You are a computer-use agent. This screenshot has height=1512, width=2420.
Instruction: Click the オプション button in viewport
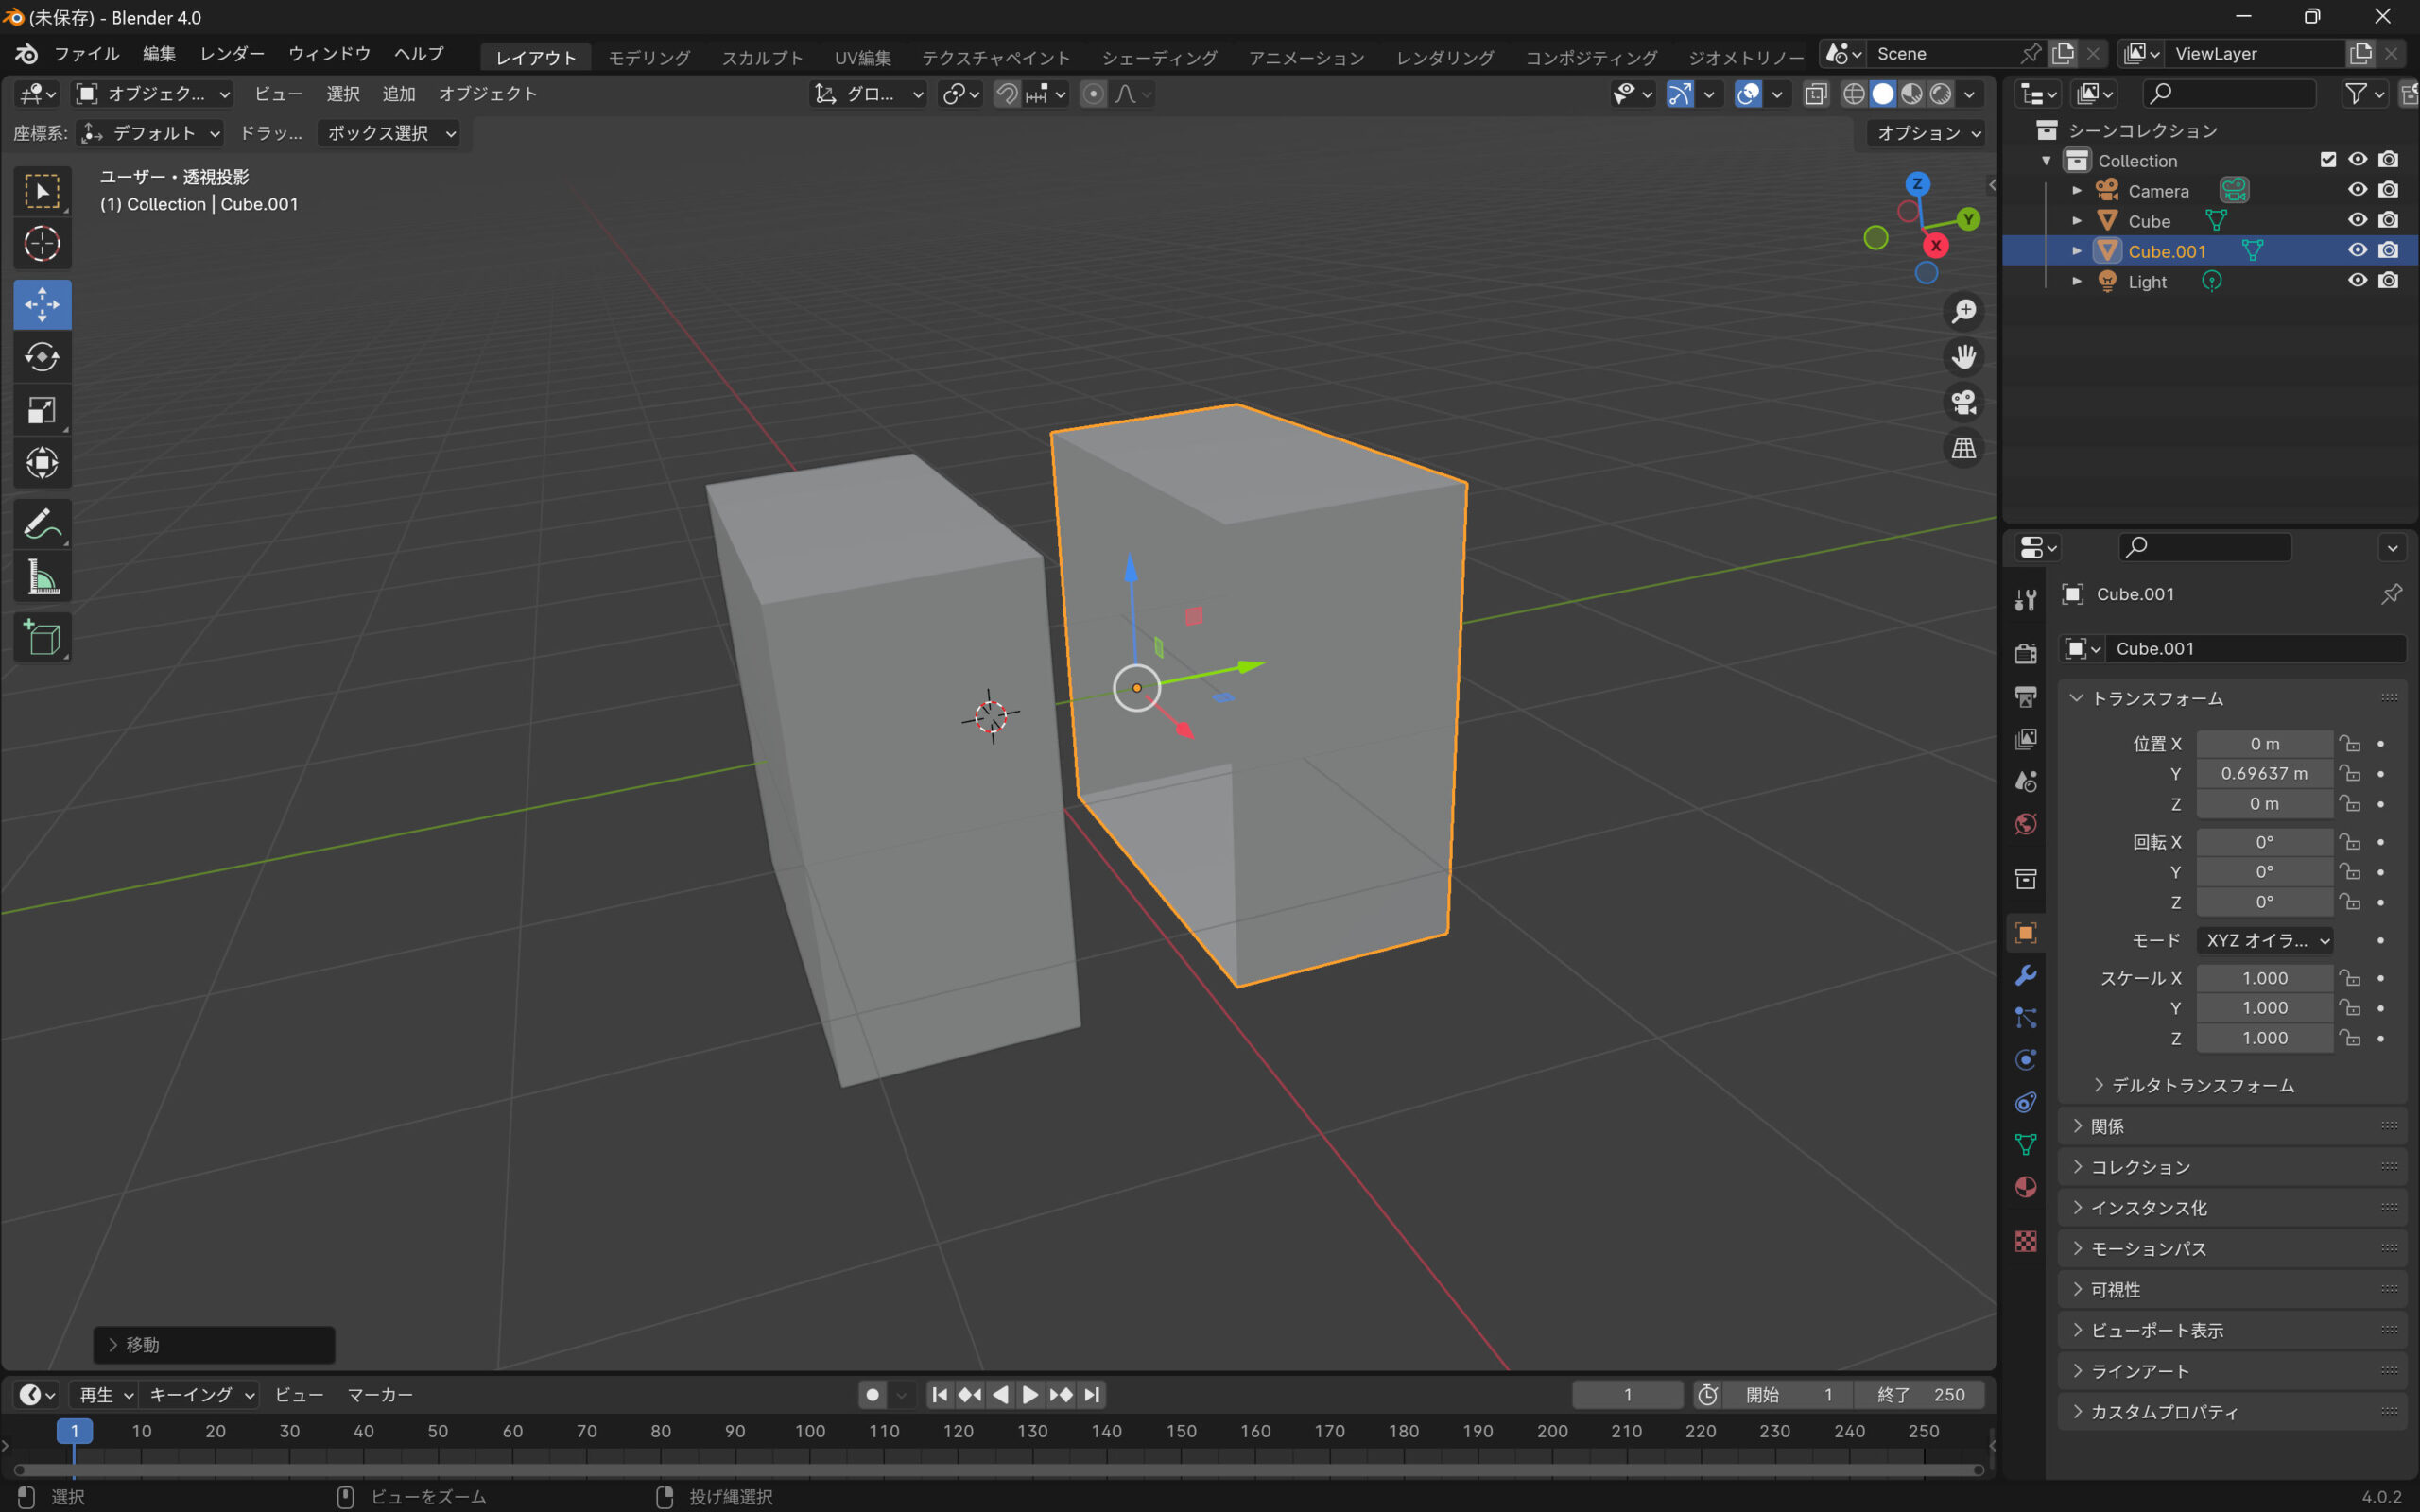(1927, 133)
